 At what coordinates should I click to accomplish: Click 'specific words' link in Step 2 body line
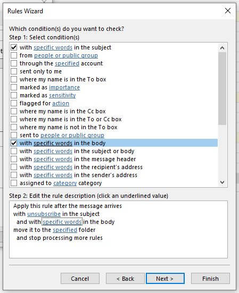point(62,222)
